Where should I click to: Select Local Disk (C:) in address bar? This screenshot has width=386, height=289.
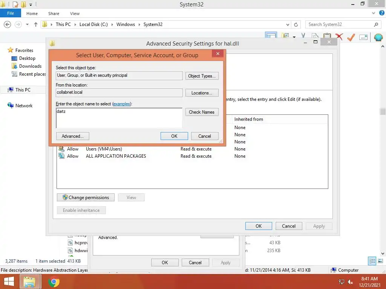93,24
